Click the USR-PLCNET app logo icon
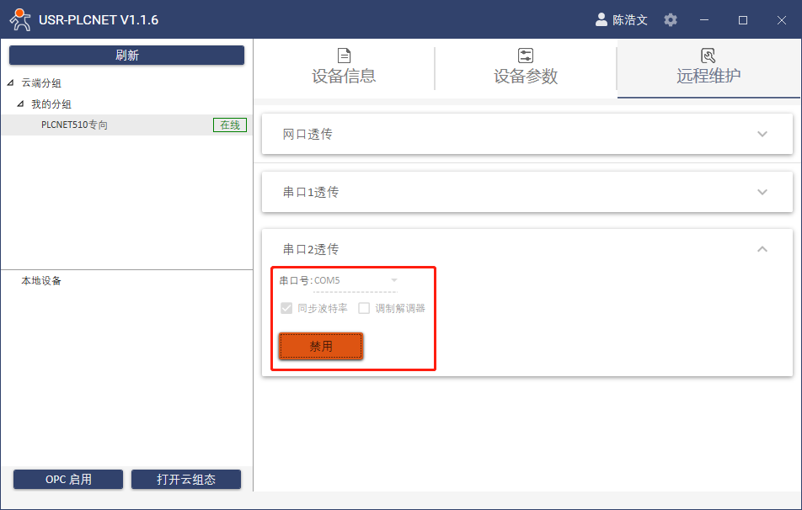802x510 pixels. [x=19, y=19]
